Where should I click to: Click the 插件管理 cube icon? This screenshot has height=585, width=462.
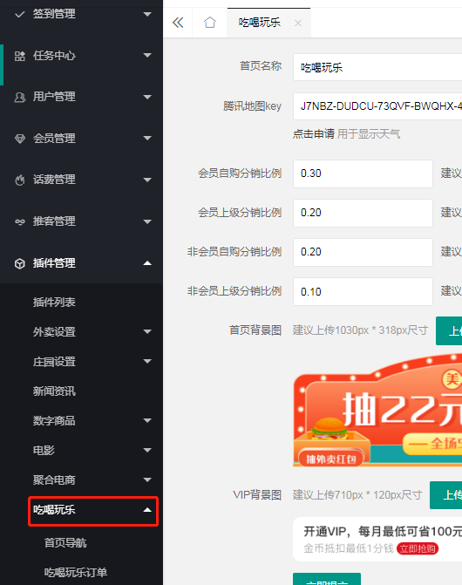pyautogui.click(x=20, y=263)
